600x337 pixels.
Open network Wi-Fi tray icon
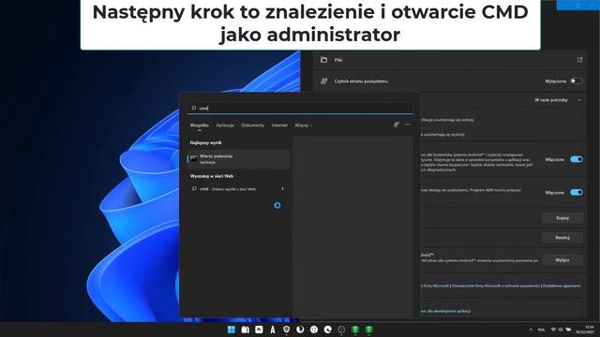tap(553, 330)
